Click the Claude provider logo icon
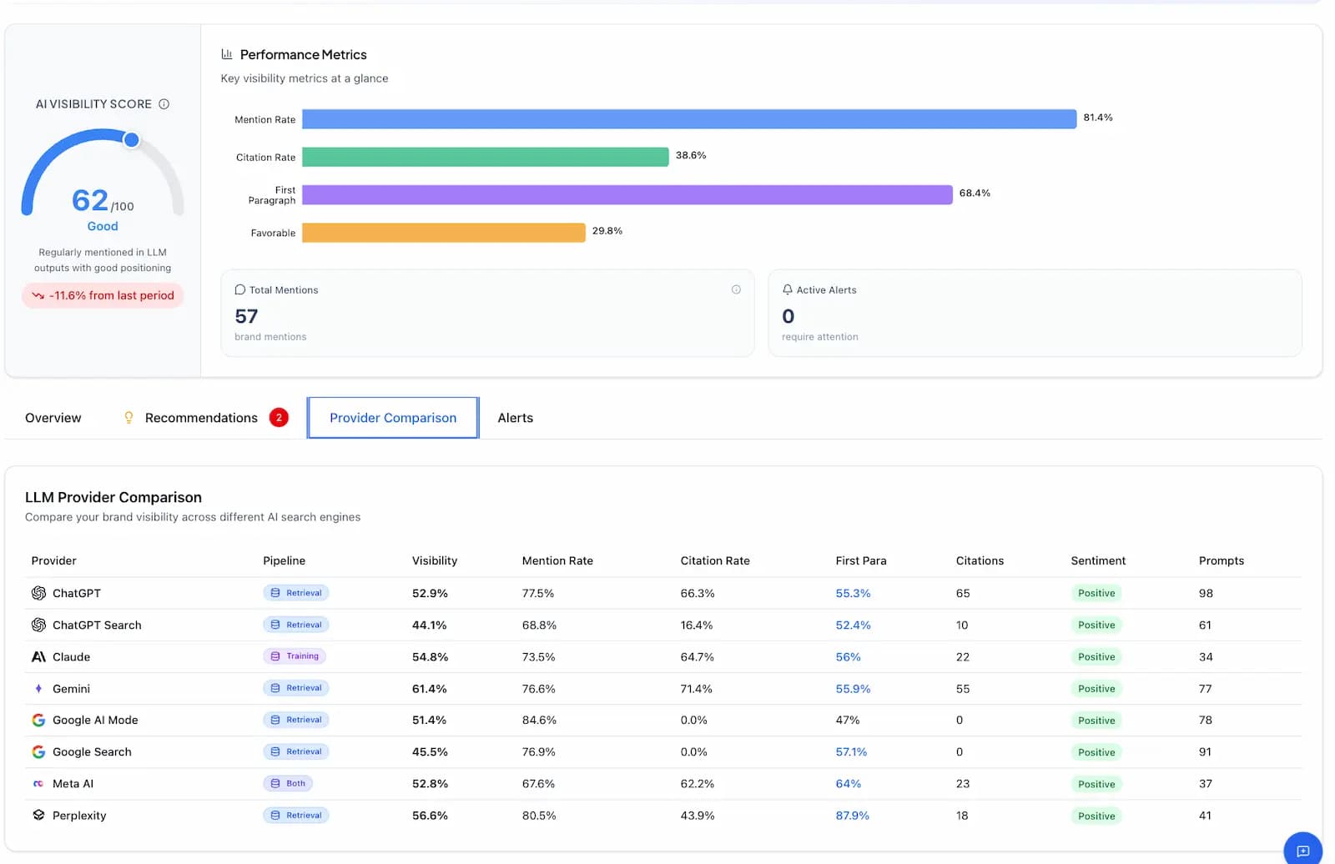Viewport: 1335px width, 864px height. (x=38, y=657)
